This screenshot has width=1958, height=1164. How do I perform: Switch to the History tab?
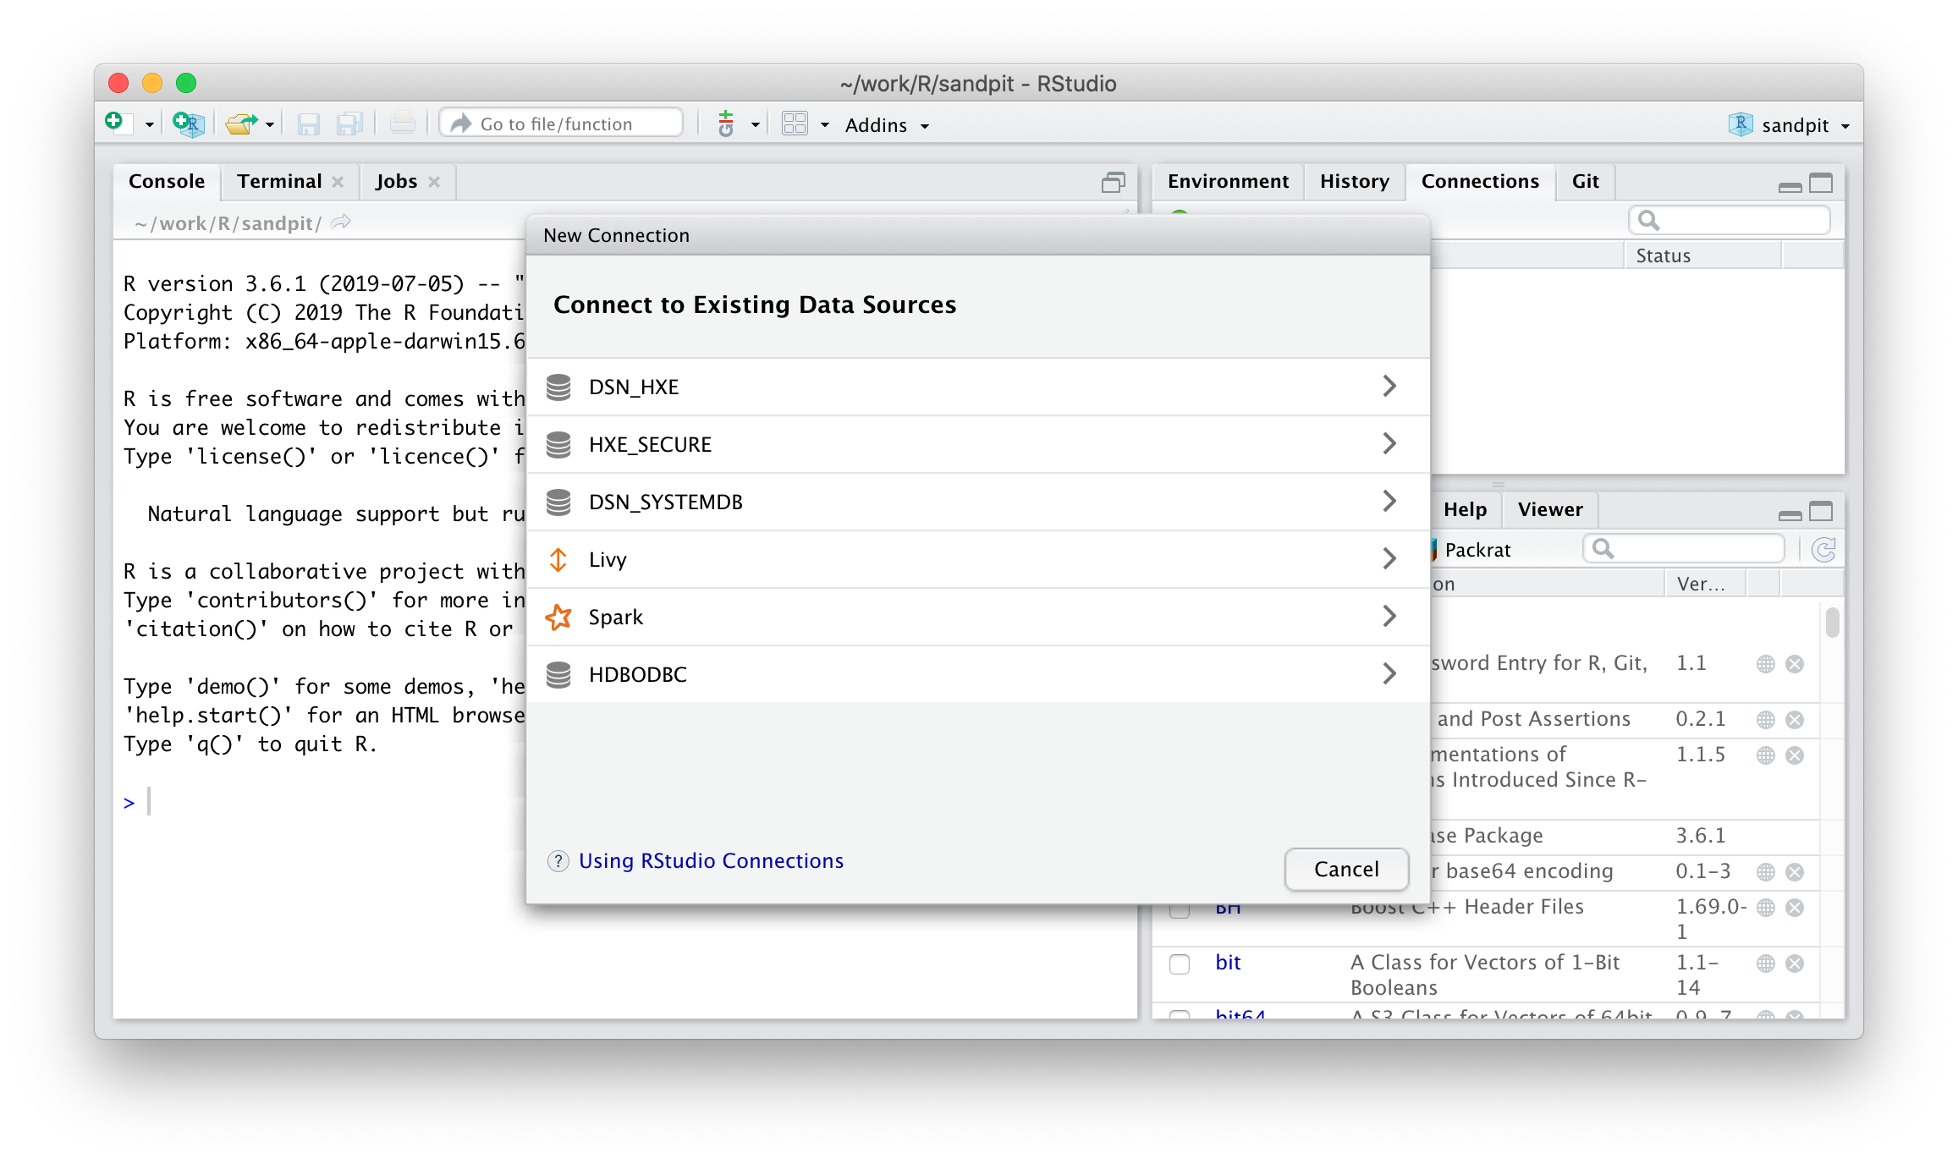(1354, 181)
